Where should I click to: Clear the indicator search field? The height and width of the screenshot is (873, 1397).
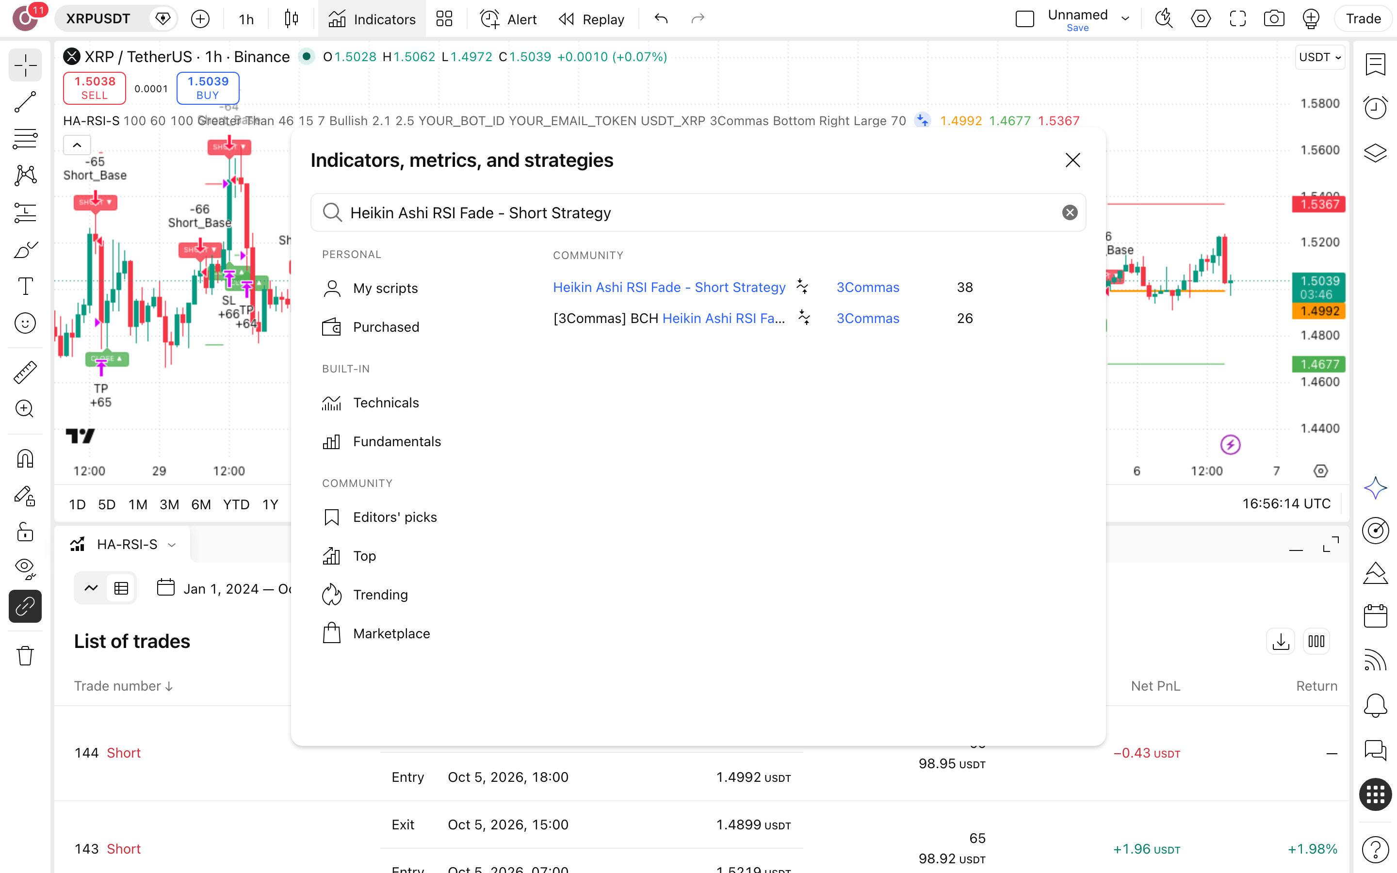pos(1070,212)
